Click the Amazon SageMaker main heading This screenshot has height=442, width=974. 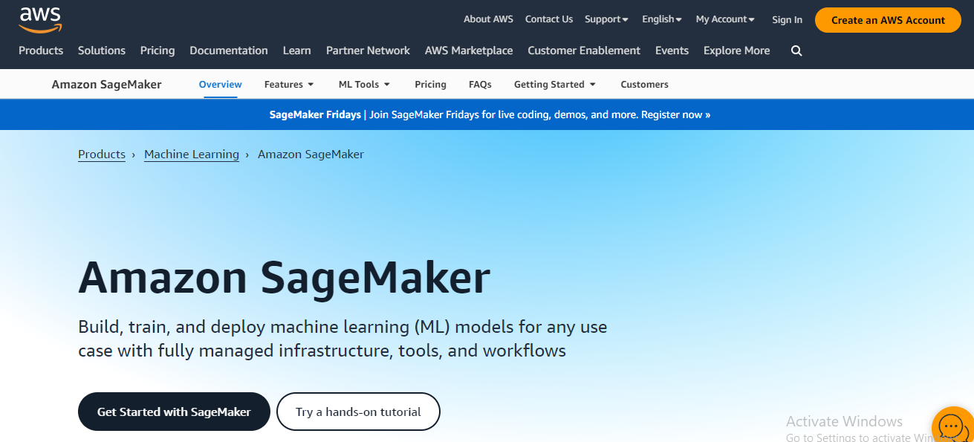pyautogui.click(x=284, y=278)
